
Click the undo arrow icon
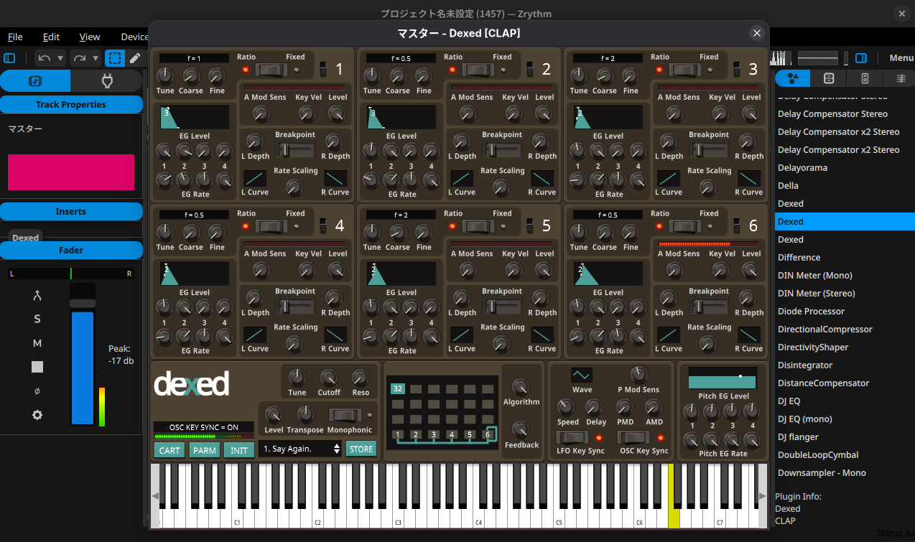[45, 58]
